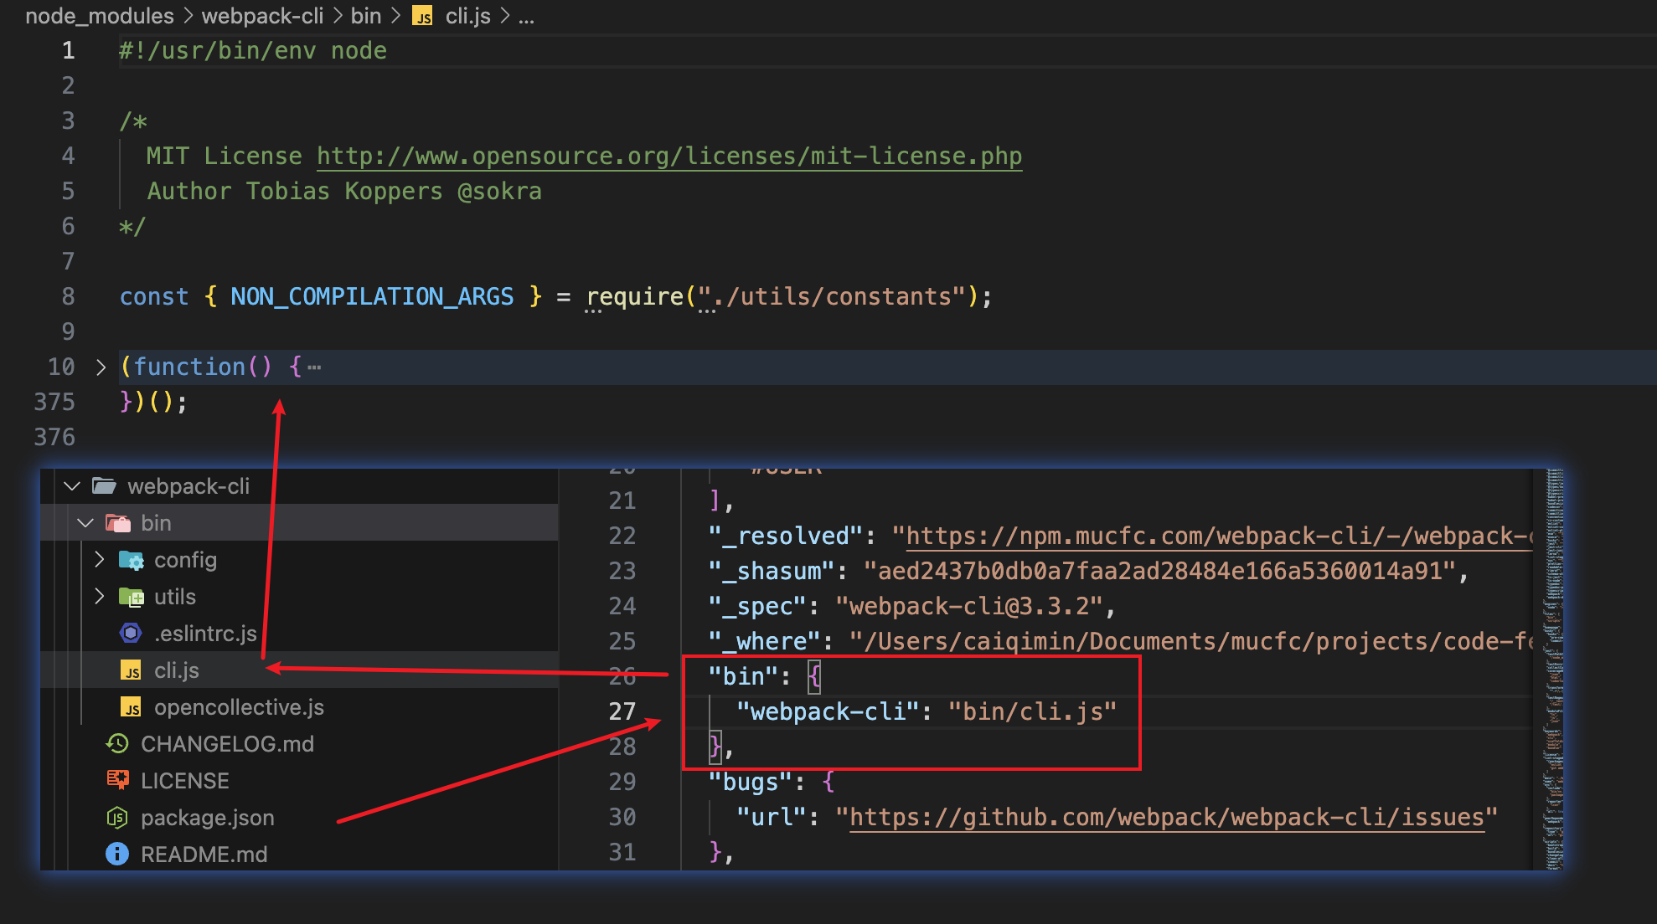Image resolution: width=1657 pixels, height=924 pixels.
Task: Collapse the bin folder chevron
Action: pyautogui.click(x=85, y=523)
